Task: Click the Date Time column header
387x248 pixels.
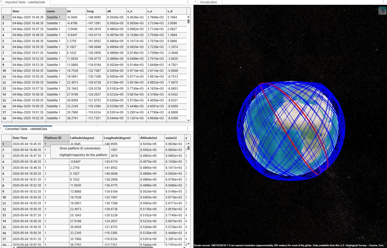Action: [28, 138]
